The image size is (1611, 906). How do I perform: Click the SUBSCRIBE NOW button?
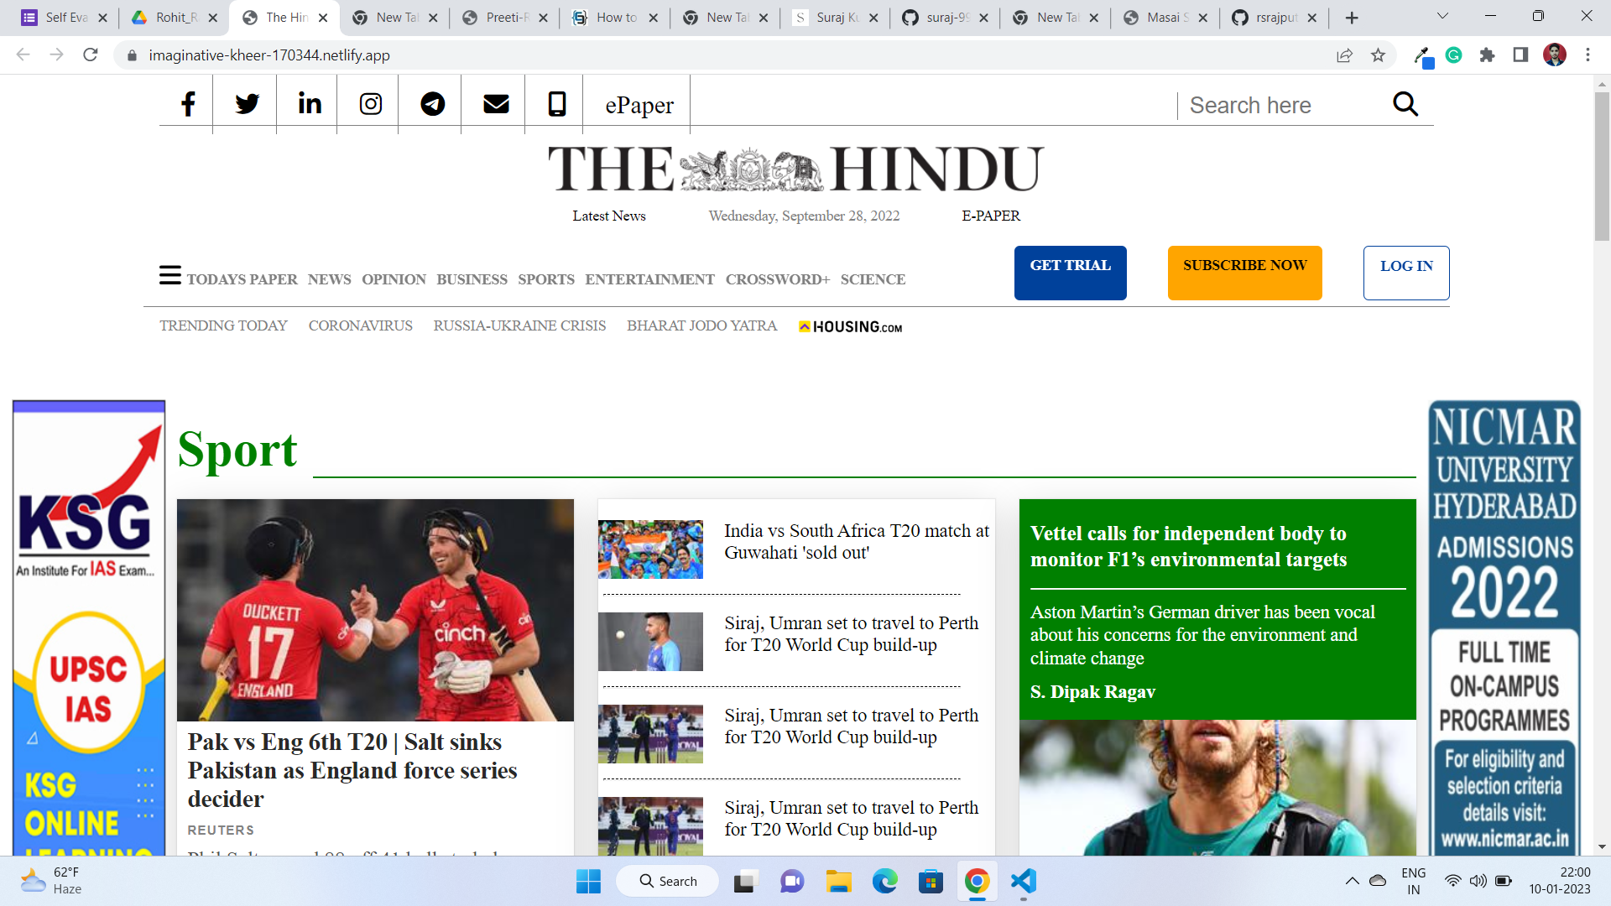tap(1245, 273)
